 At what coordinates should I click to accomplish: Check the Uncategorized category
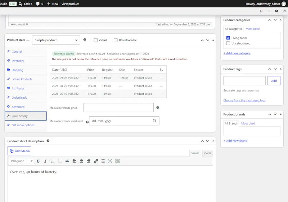tap(228, 43)
